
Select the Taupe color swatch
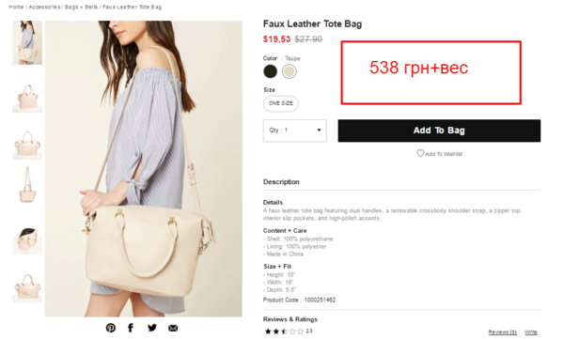290,71
